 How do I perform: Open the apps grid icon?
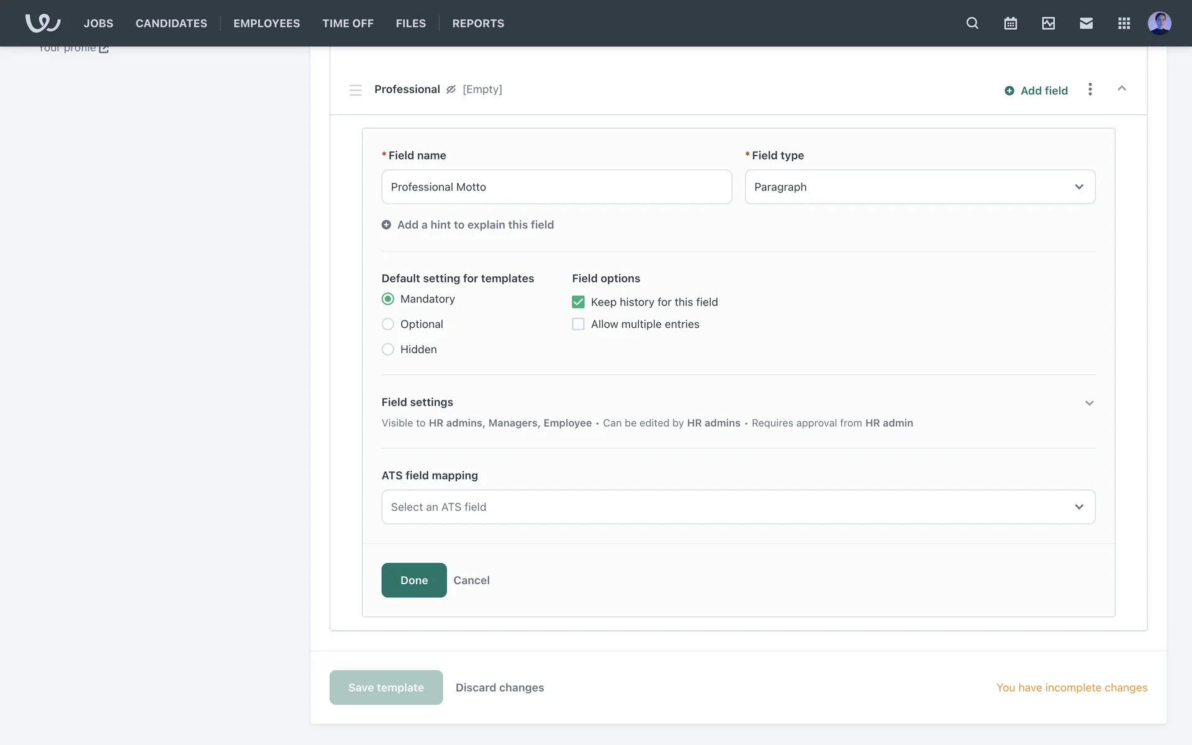pyautogui.click(x=1124, y=23)
